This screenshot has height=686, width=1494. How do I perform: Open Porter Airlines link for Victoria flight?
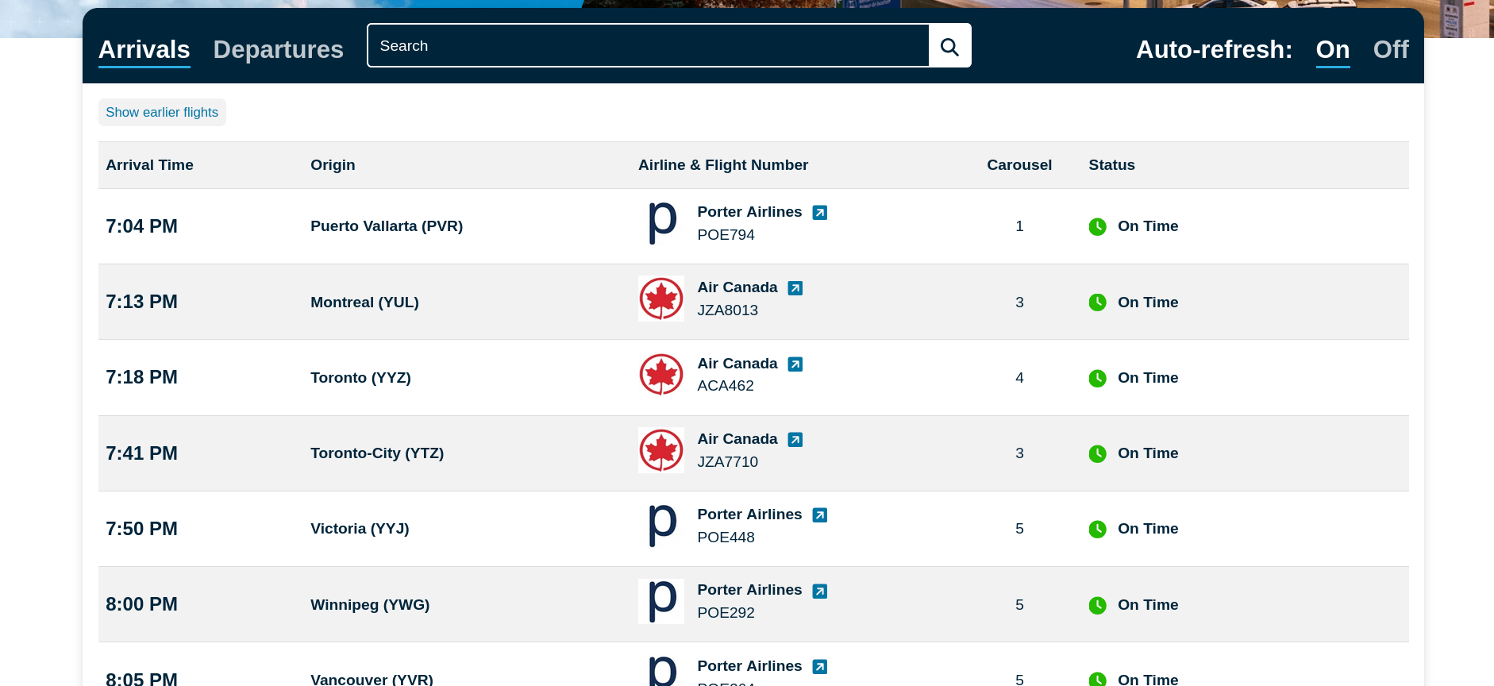[749, 514]
